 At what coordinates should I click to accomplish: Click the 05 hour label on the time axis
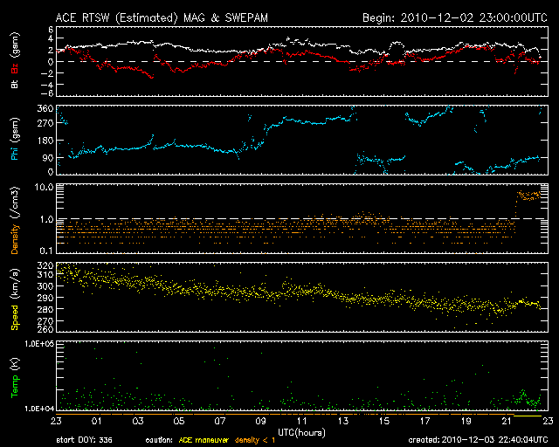coord(178,422)
